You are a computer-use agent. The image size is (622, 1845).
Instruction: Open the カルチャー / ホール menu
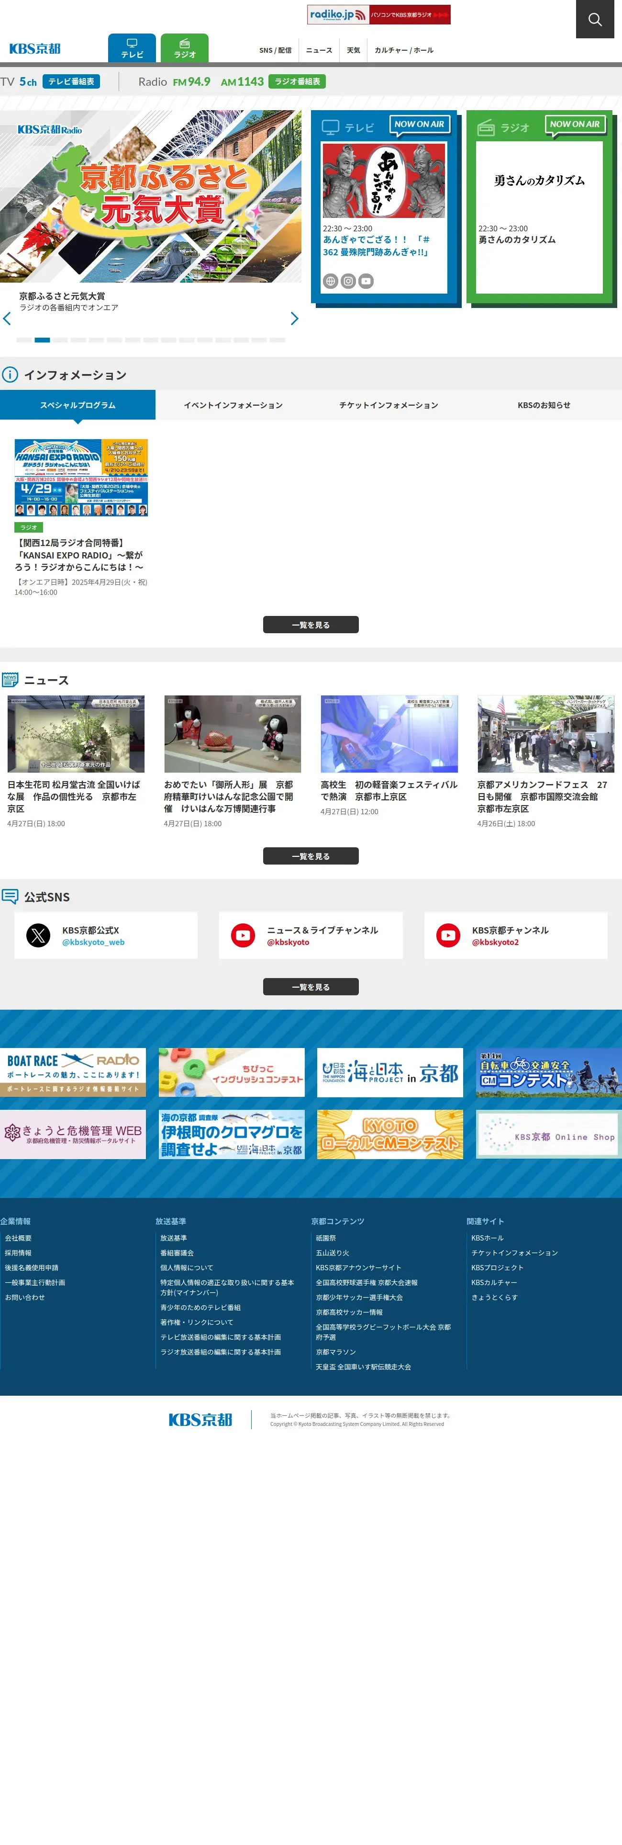(x=404, y=50)
